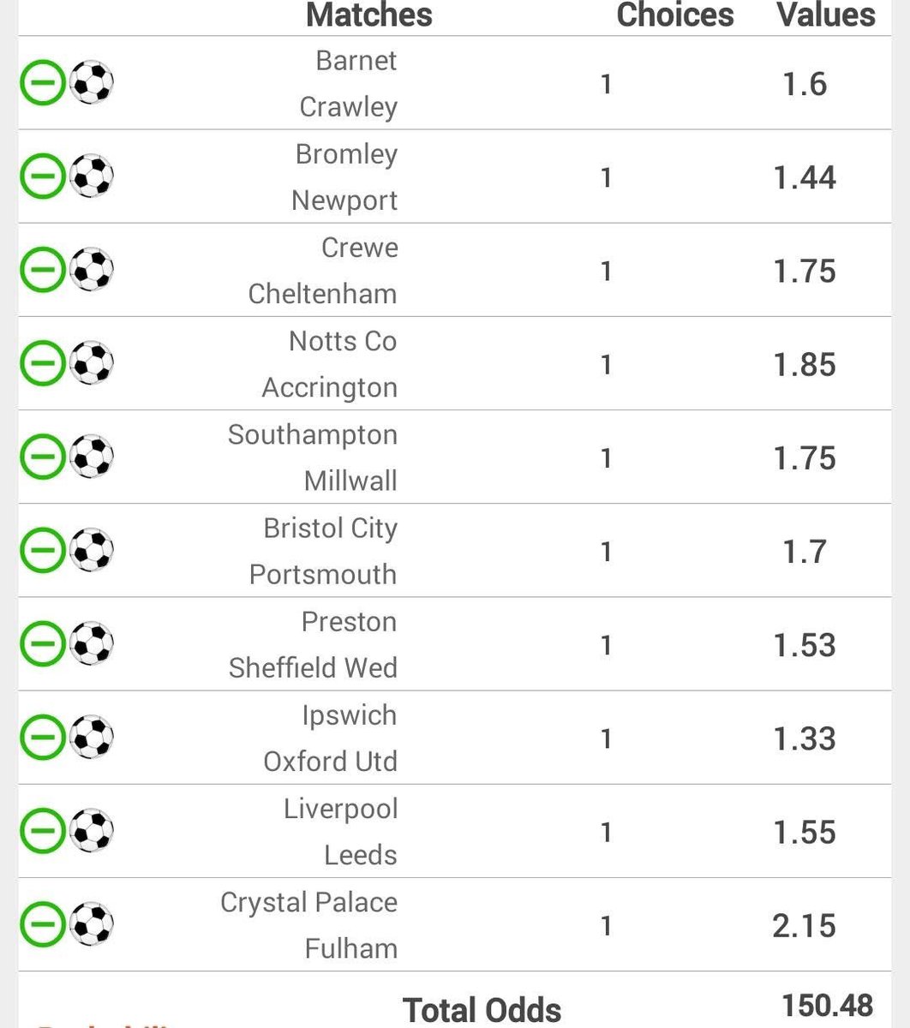
Task: Select the 2.15 odds value for Crystal Palace
Action: click(x=804, y=925)
